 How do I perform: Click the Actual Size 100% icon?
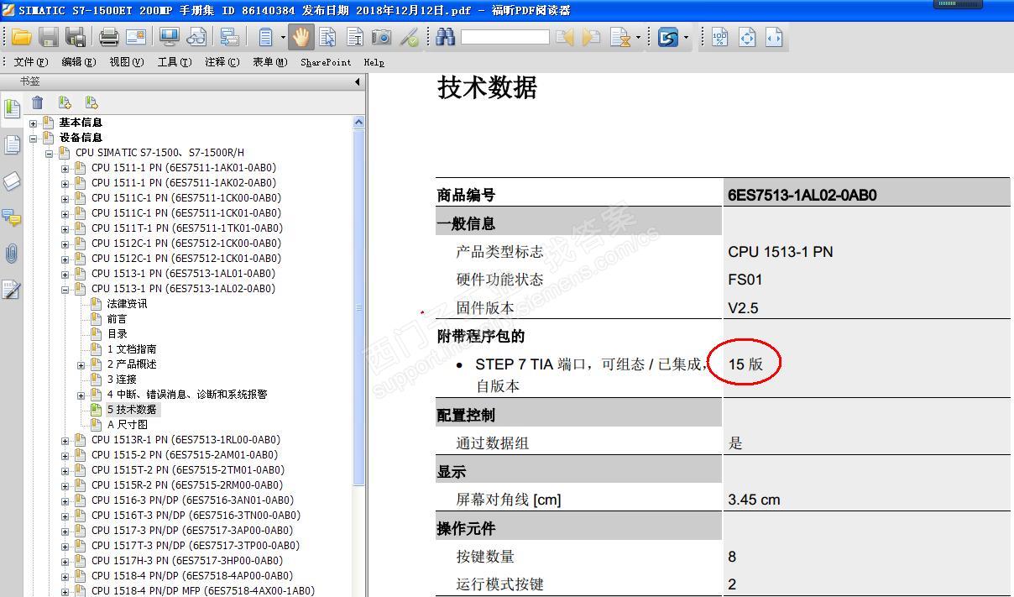point(720,37)
